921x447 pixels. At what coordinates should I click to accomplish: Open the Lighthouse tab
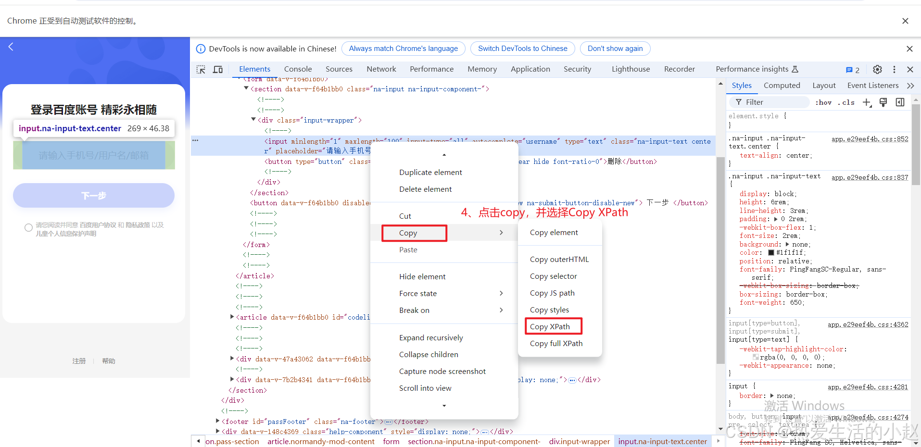click(x=631, y=69)
